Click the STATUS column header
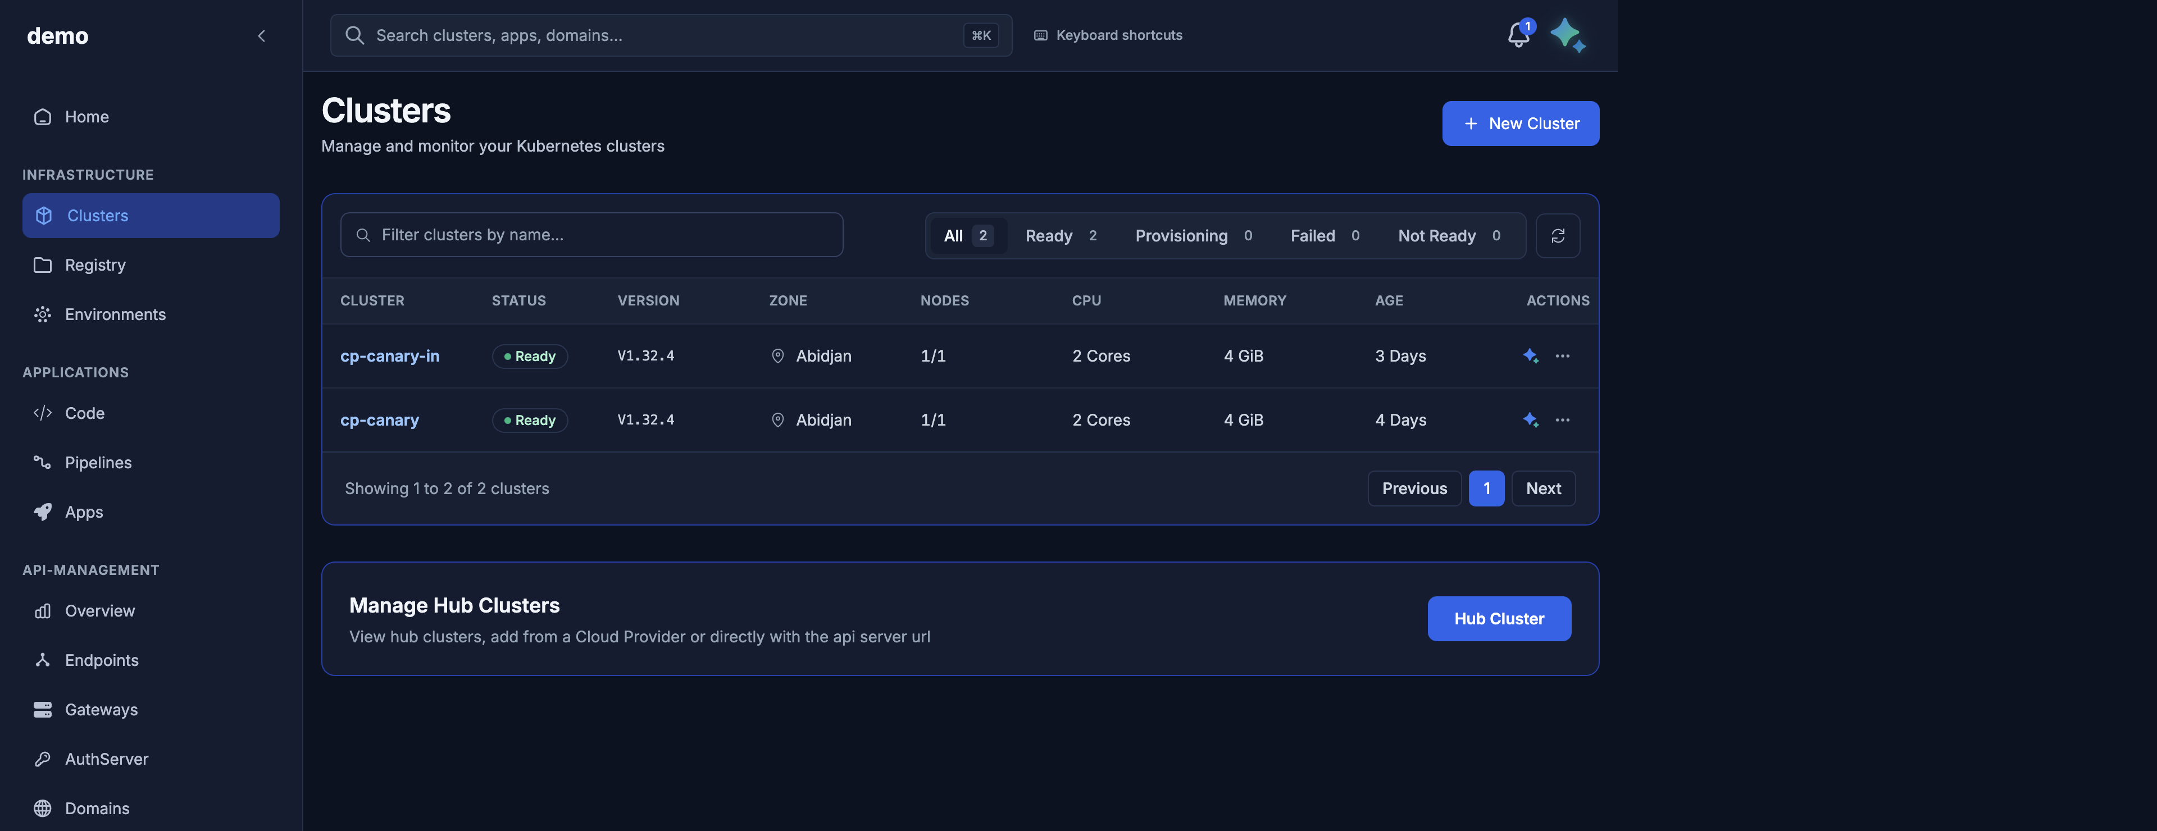The height and width of the screenshot is (831, 2157). (518, 300)
